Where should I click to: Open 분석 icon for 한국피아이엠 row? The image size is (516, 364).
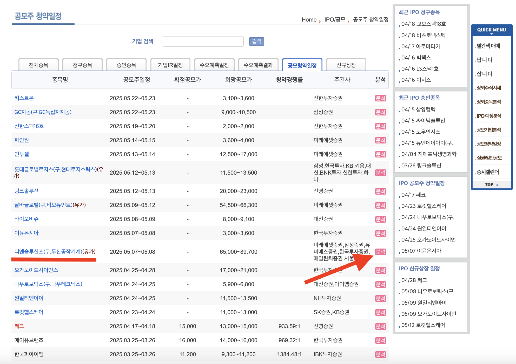coord(380,354)
